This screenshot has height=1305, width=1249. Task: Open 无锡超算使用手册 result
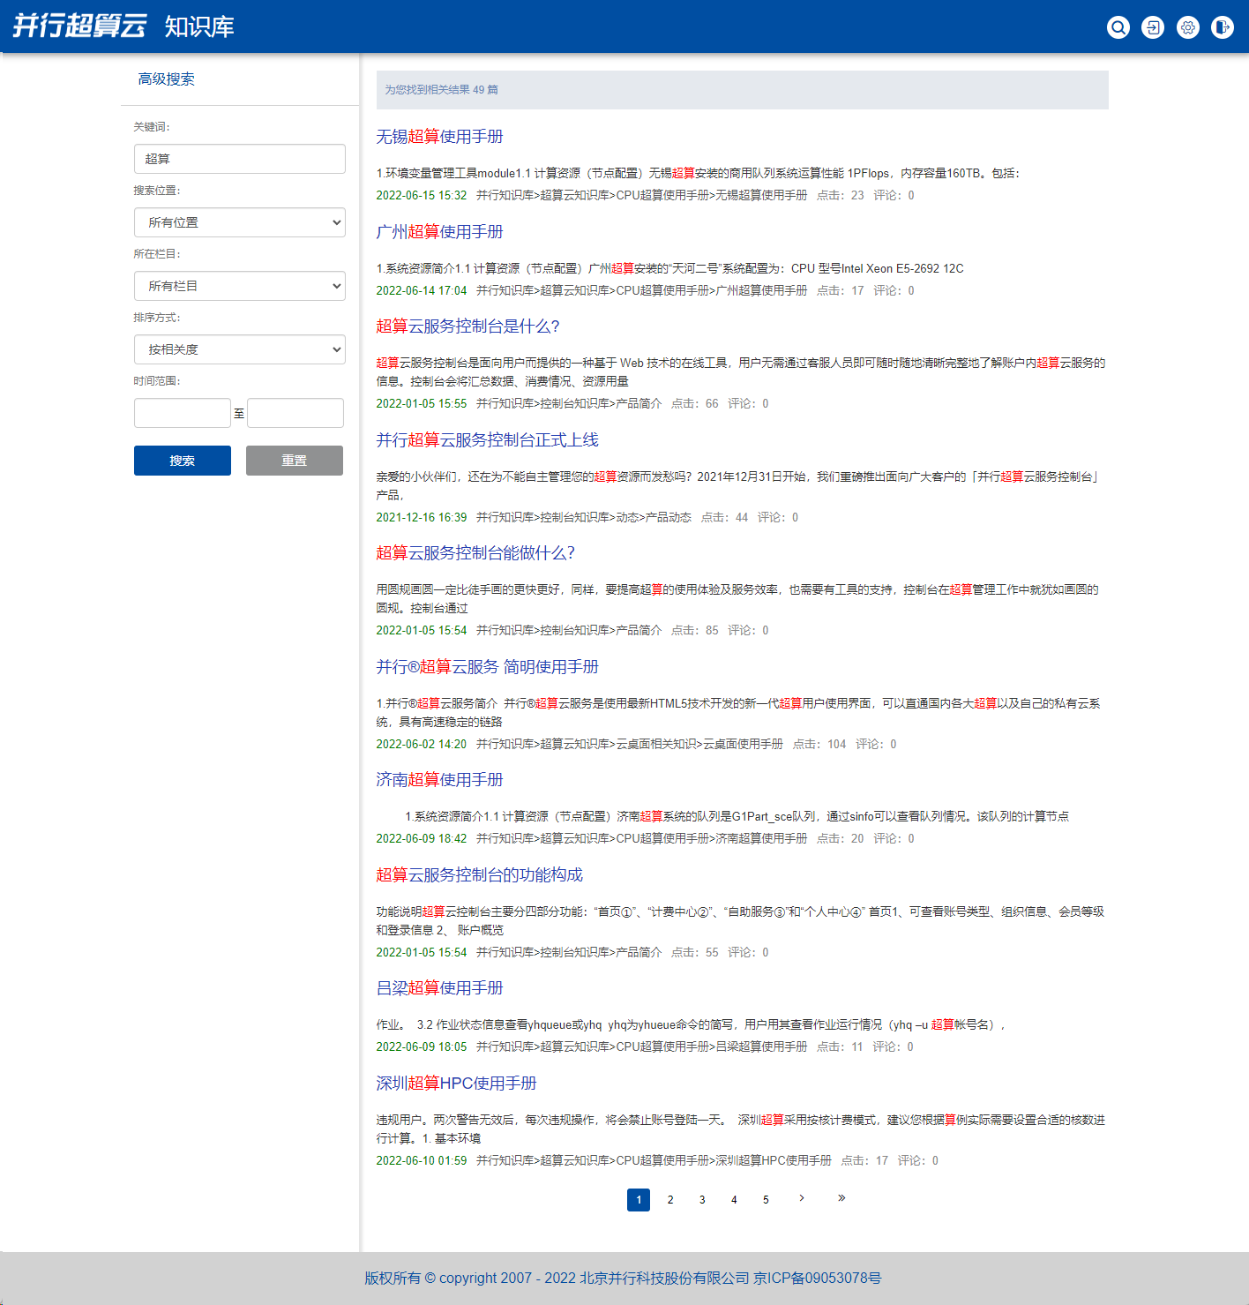[439, 137]
